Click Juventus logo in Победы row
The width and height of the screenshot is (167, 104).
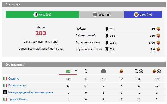click(x=107, y=29)
